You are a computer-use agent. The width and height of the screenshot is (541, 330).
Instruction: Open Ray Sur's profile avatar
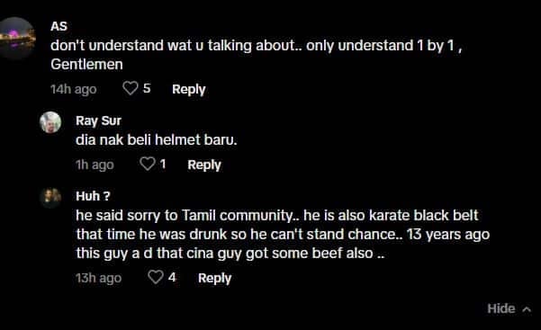[x=50, y=122]
